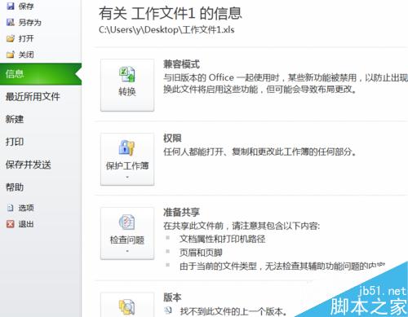Choose 选项 in the left menu
408x317 pixels.
click(26, 208)
